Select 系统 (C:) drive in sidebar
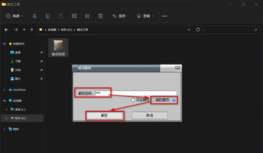This screenshot has width=263, height=153. [x=20, y=109]
